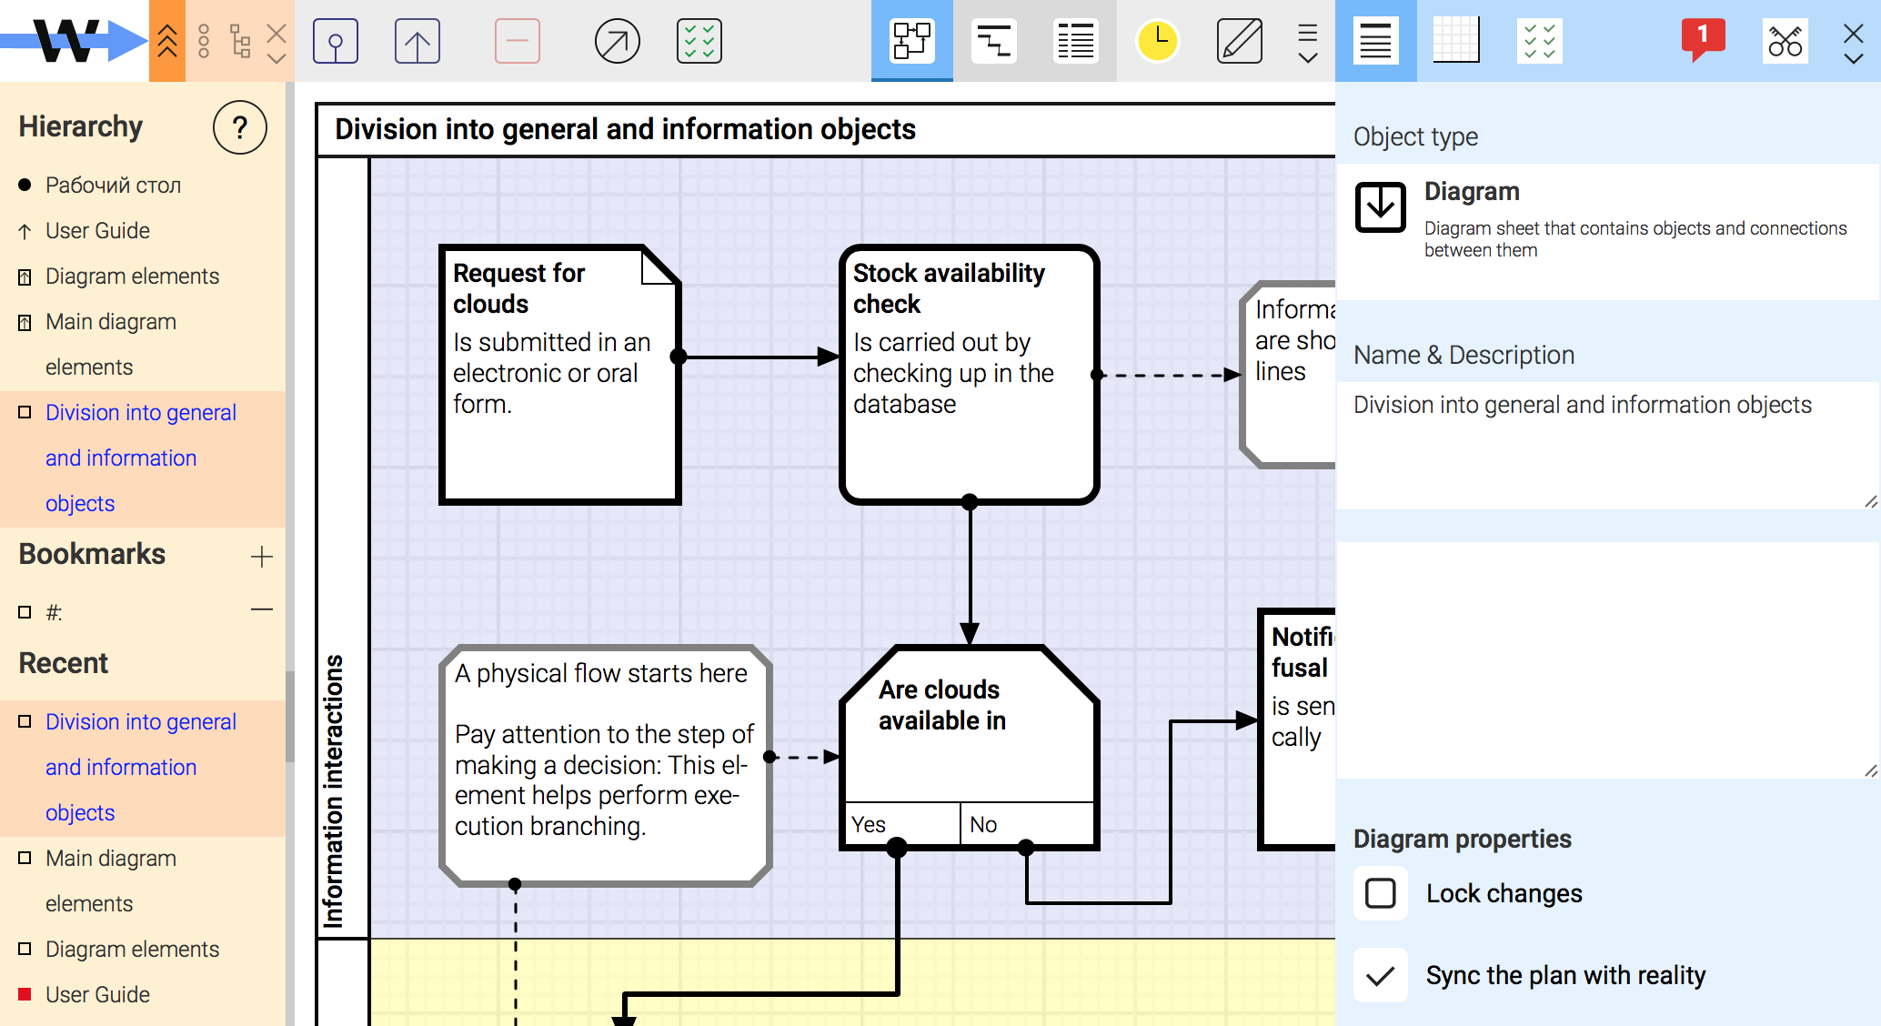
Task: Click the circled diagonal arrow icon
Action: click(x=617, y=41)
